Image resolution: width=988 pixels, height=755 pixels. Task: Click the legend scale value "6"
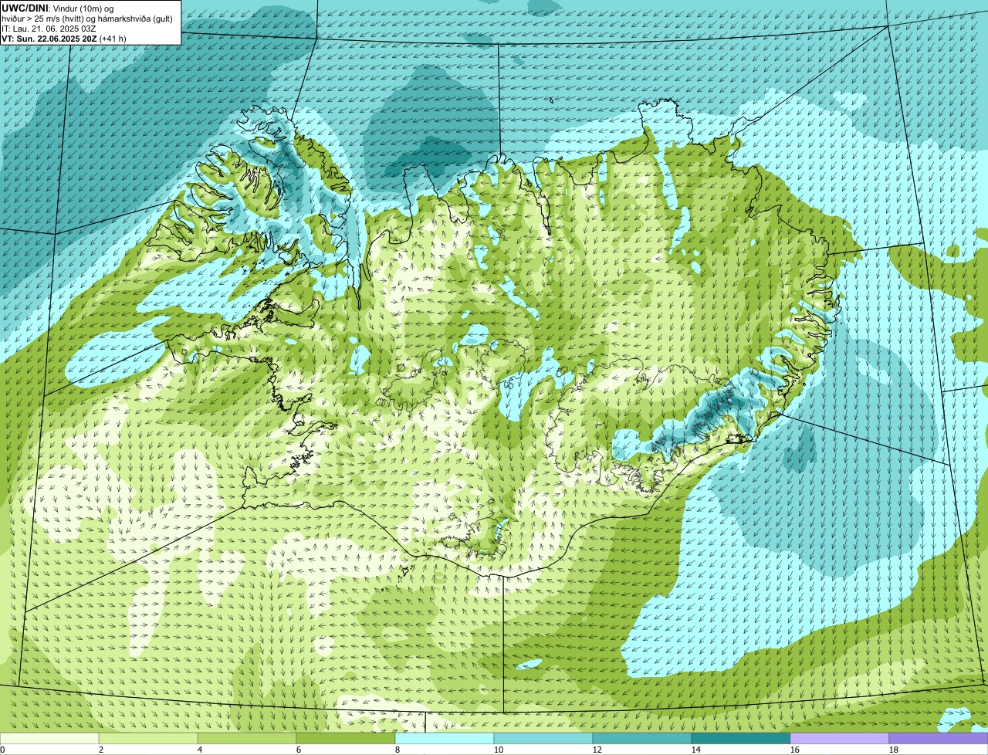[x=299, y=750]
